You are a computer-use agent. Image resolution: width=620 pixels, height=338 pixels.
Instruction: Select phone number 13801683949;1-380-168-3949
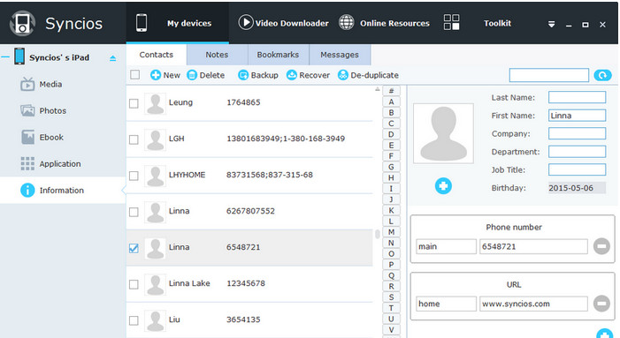[286, 139]
